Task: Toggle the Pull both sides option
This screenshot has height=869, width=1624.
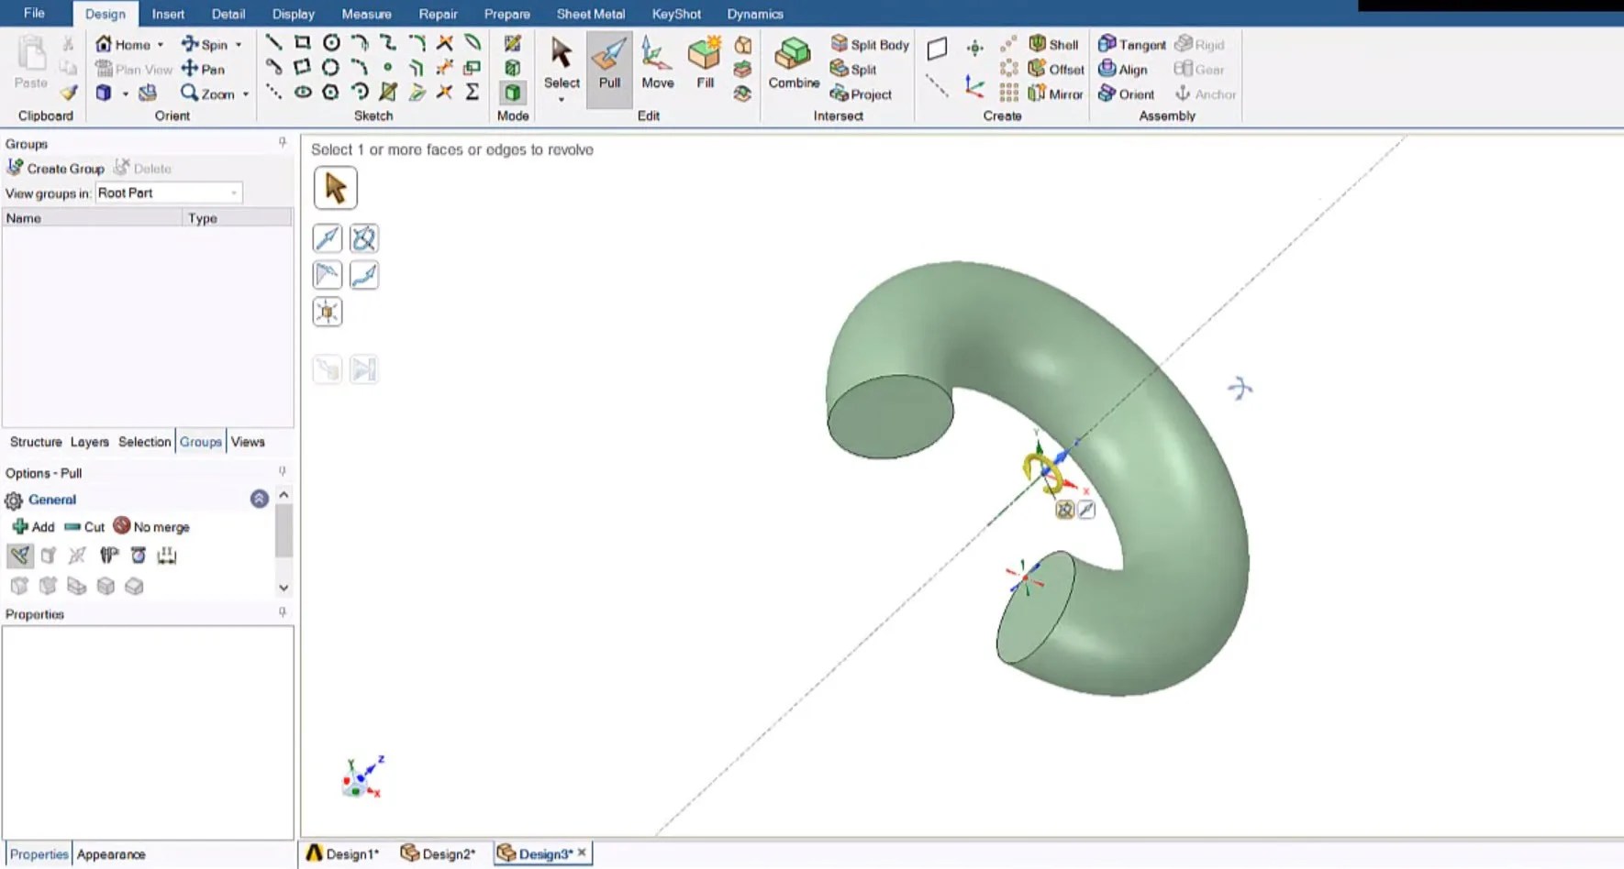Action: (x=77, y=555)
